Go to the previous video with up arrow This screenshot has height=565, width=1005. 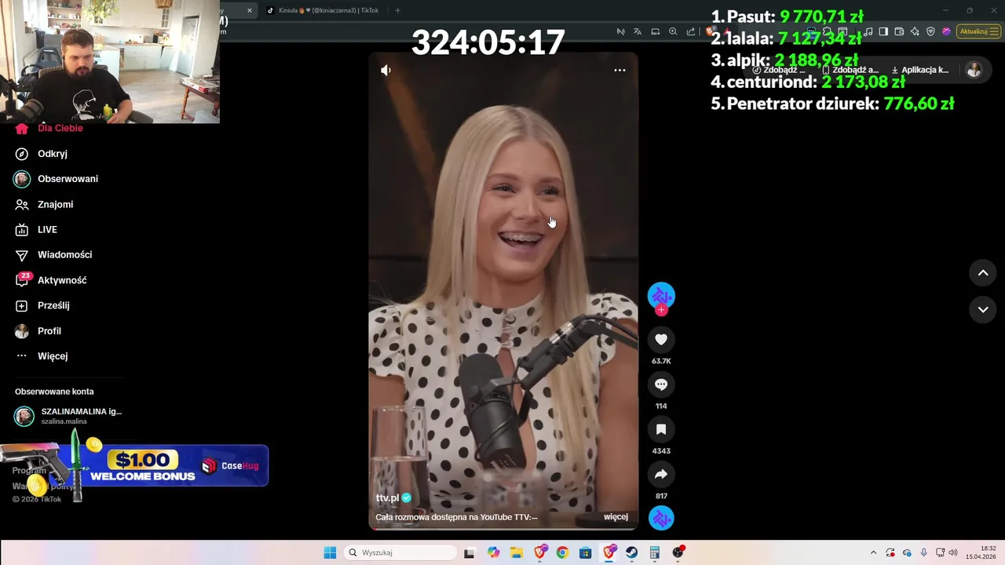[983, 273]
